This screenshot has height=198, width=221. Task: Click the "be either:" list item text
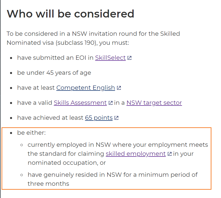coord(31,133)
